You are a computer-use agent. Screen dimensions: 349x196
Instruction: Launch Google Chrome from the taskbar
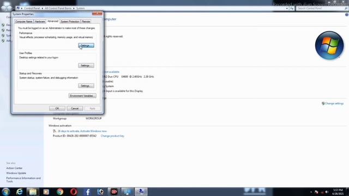pyautogui.click(x=60, y=192)
